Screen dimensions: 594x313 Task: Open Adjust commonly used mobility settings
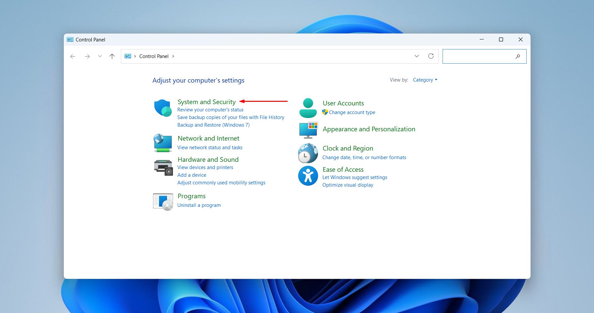[x=221, y=183]
